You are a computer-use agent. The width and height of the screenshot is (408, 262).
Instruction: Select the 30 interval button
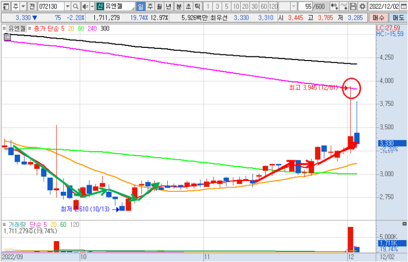254,6
